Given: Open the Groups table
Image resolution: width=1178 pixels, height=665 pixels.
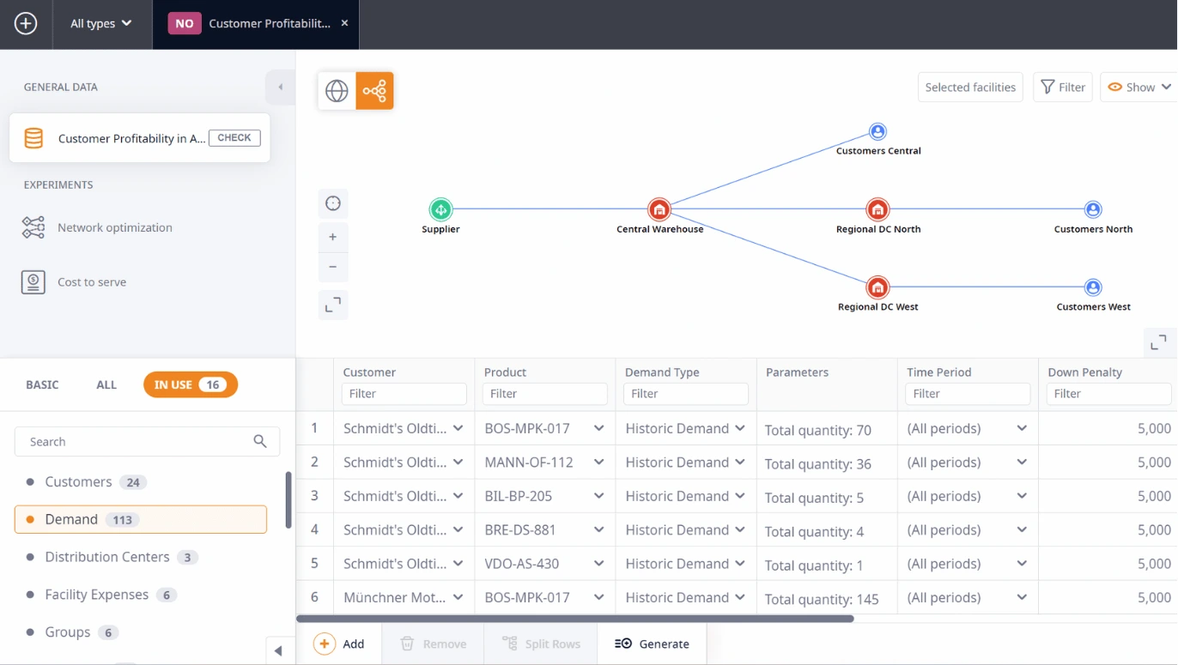Looking at the screenshot, I should [x=141, y=632].
